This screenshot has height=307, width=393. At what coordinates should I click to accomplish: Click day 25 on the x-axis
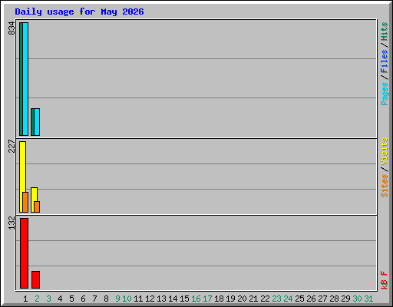(299, 299)
